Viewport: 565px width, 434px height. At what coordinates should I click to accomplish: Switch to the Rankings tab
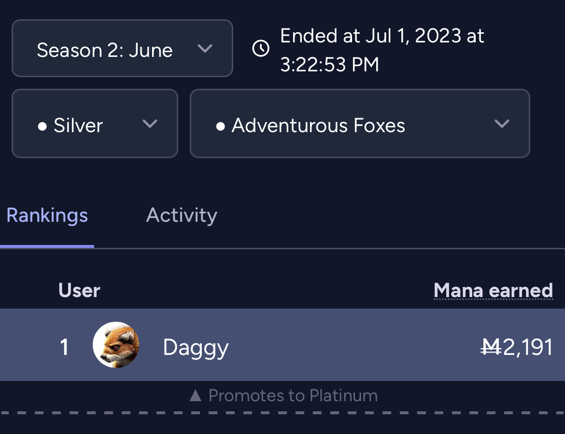point(47,215)
